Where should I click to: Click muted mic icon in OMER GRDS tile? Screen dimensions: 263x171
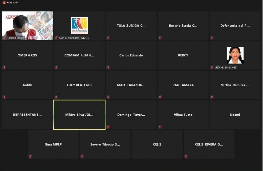point(4,67)
